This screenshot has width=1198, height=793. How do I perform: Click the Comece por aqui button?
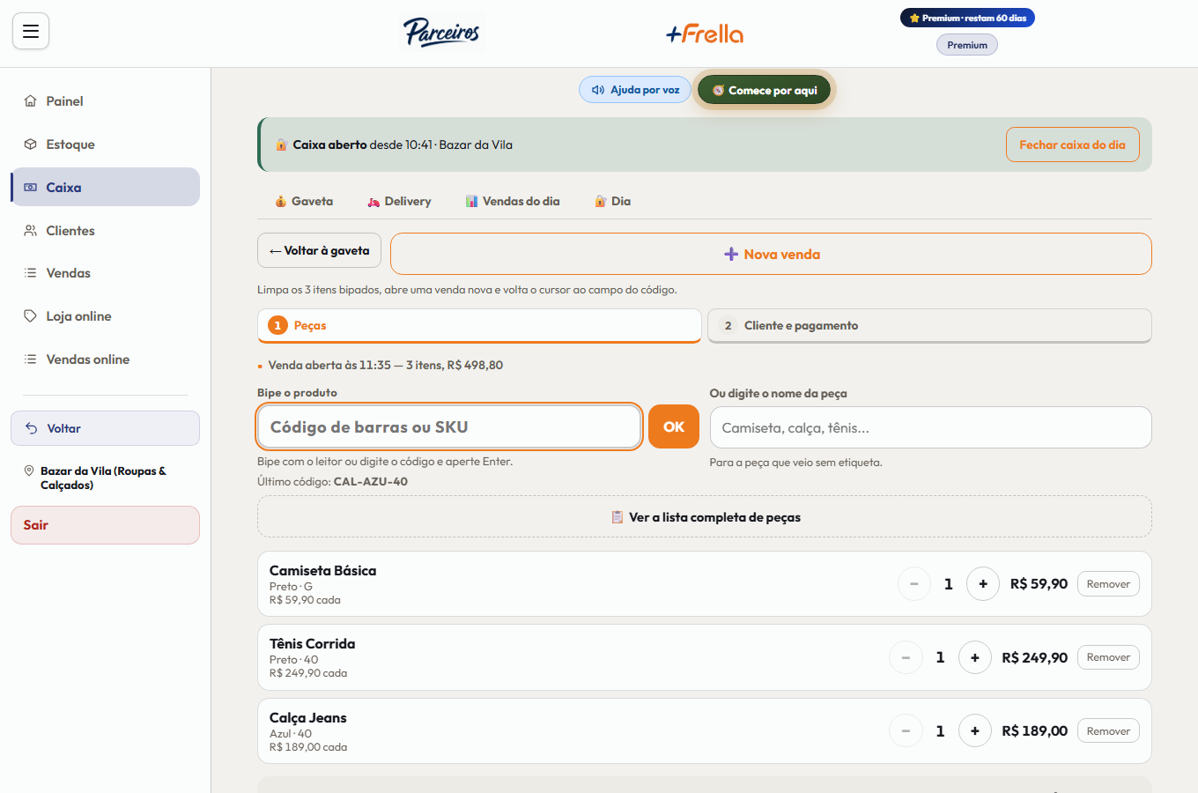click(x=765, y=90)
